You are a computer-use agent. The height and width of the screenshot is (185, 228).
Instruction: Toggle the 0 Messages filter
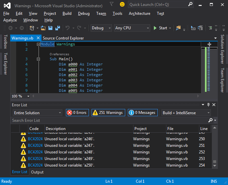(143, 113)
